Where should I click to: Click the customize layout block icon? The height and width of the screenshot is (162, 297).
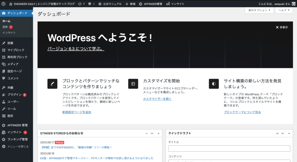(133, 84)
